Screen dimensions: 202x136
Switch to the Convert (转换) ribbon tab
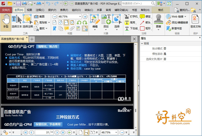[x=89, y=10]
